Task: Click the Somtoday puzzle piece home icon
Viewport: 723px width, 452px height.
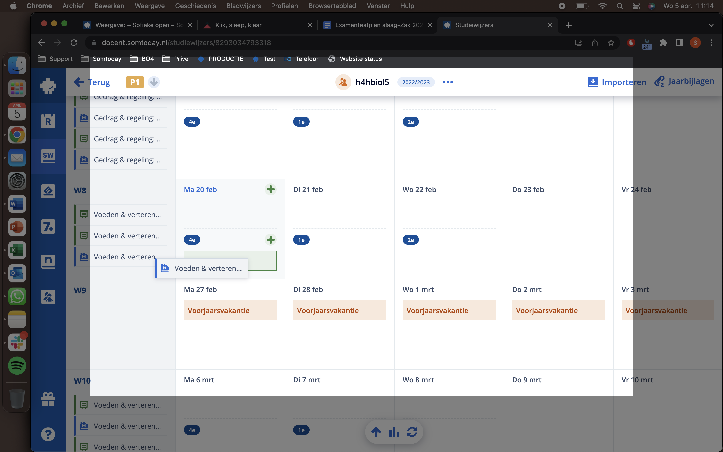Action: (48, 86)
